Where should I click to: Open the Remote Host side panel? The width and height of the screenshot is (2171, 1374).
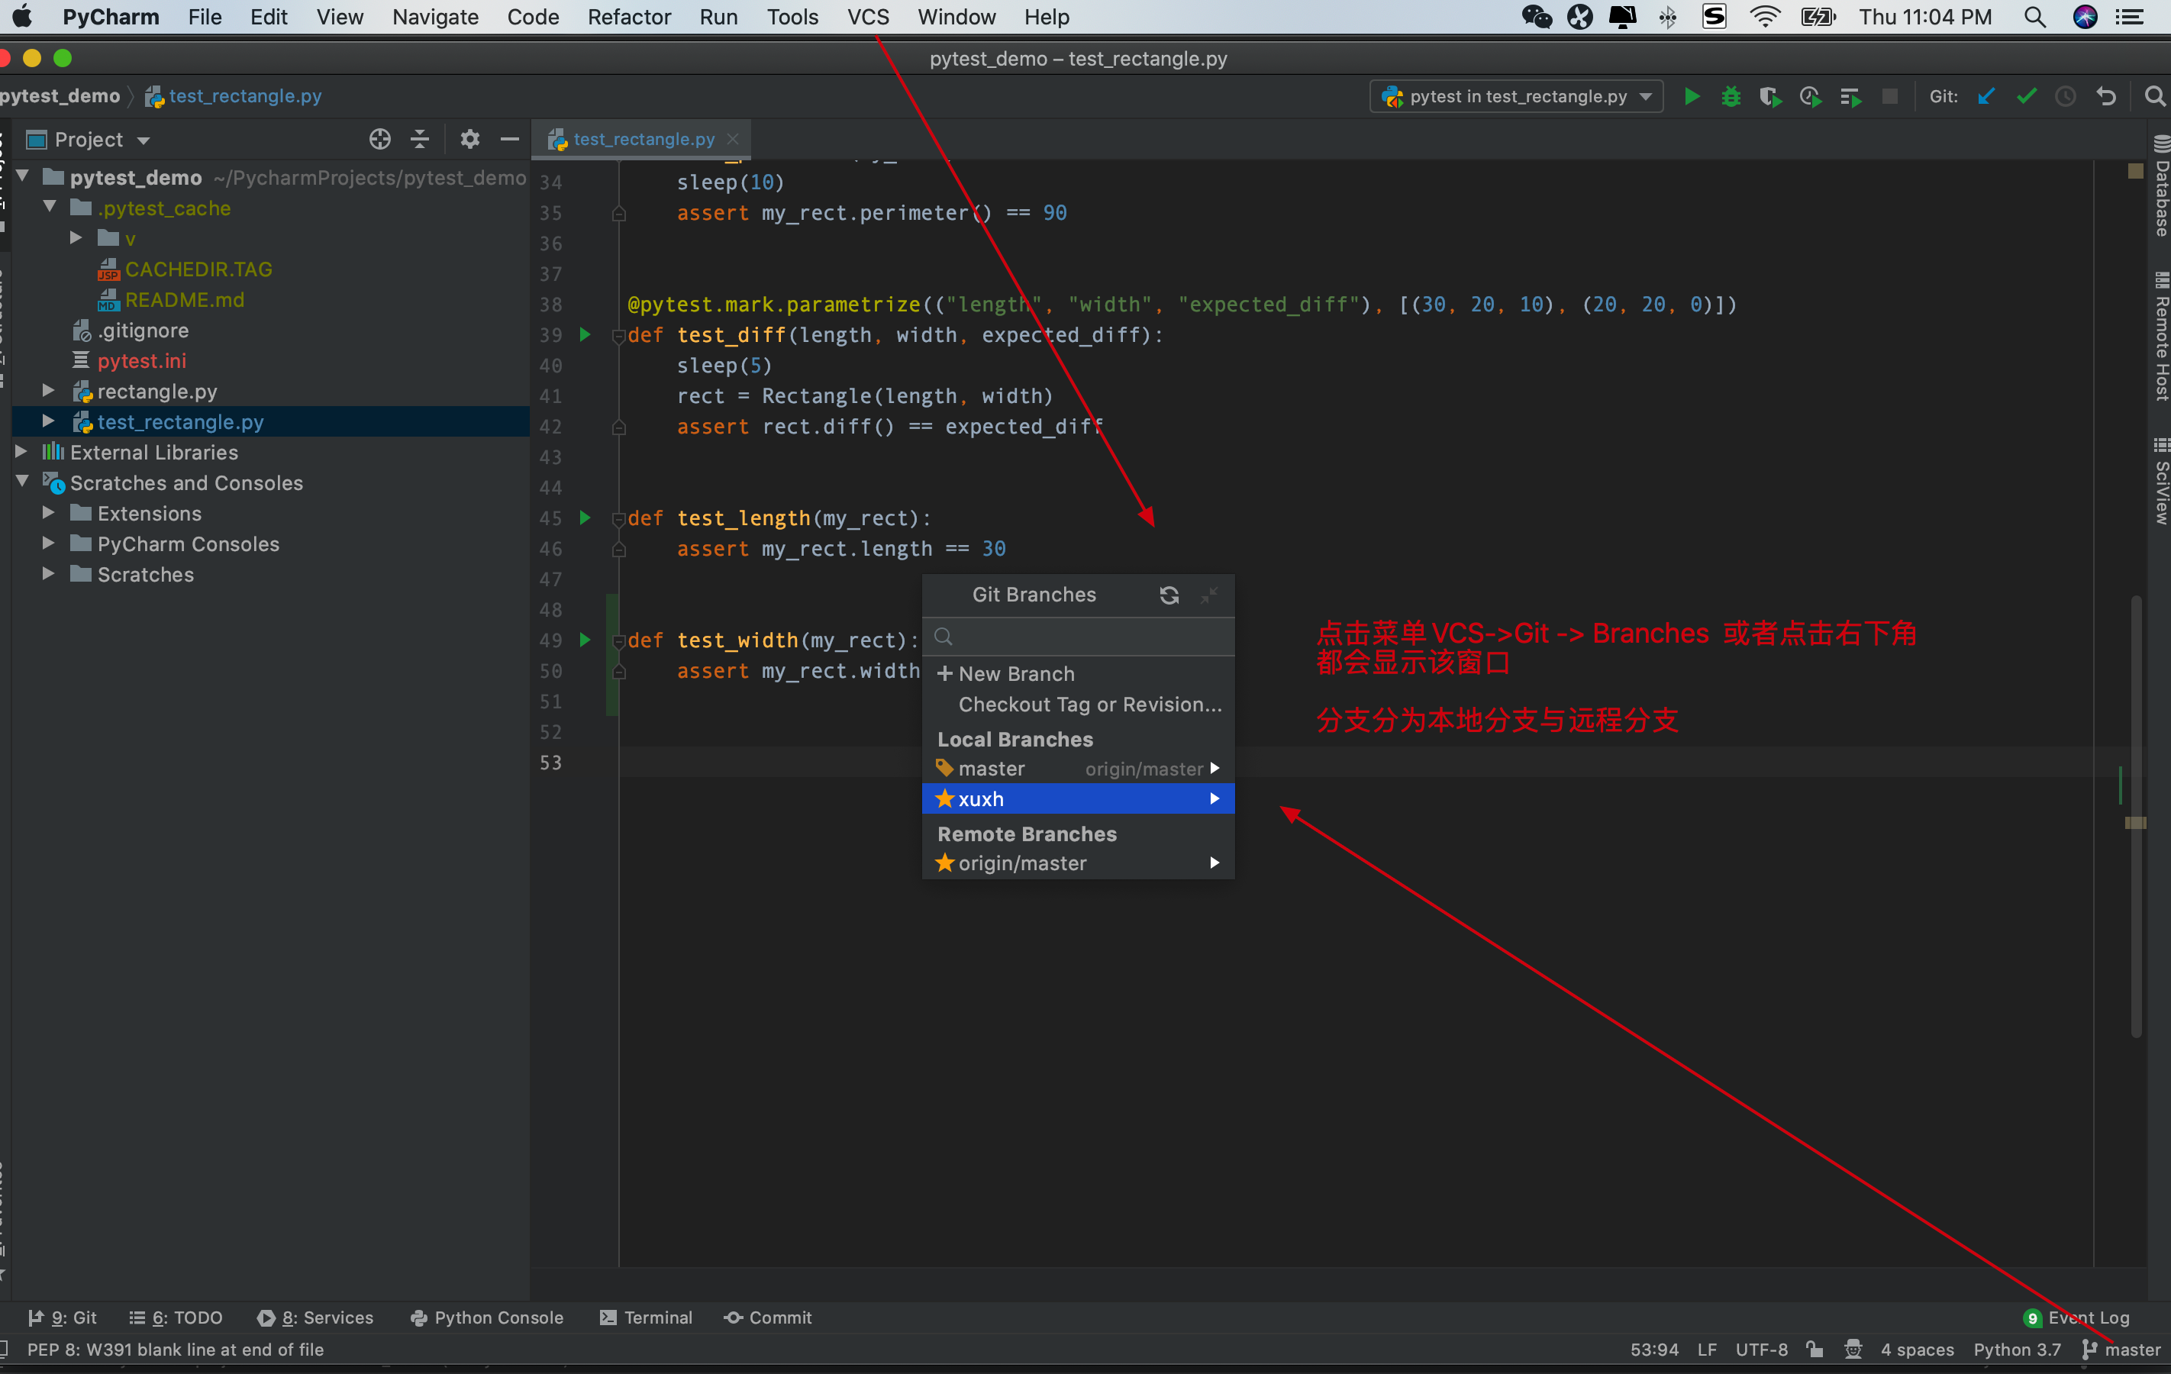click(2160, 335)
